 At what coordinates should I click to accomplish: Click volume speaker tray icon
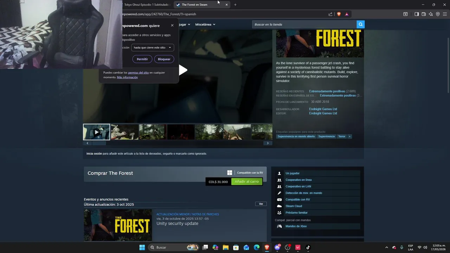[x=425, y=247]
